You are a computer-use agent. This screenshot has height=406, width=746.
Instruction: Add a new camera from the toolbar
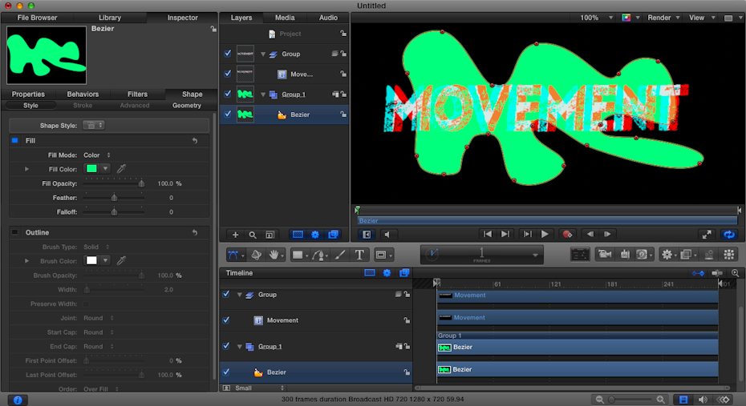(603, 255)
